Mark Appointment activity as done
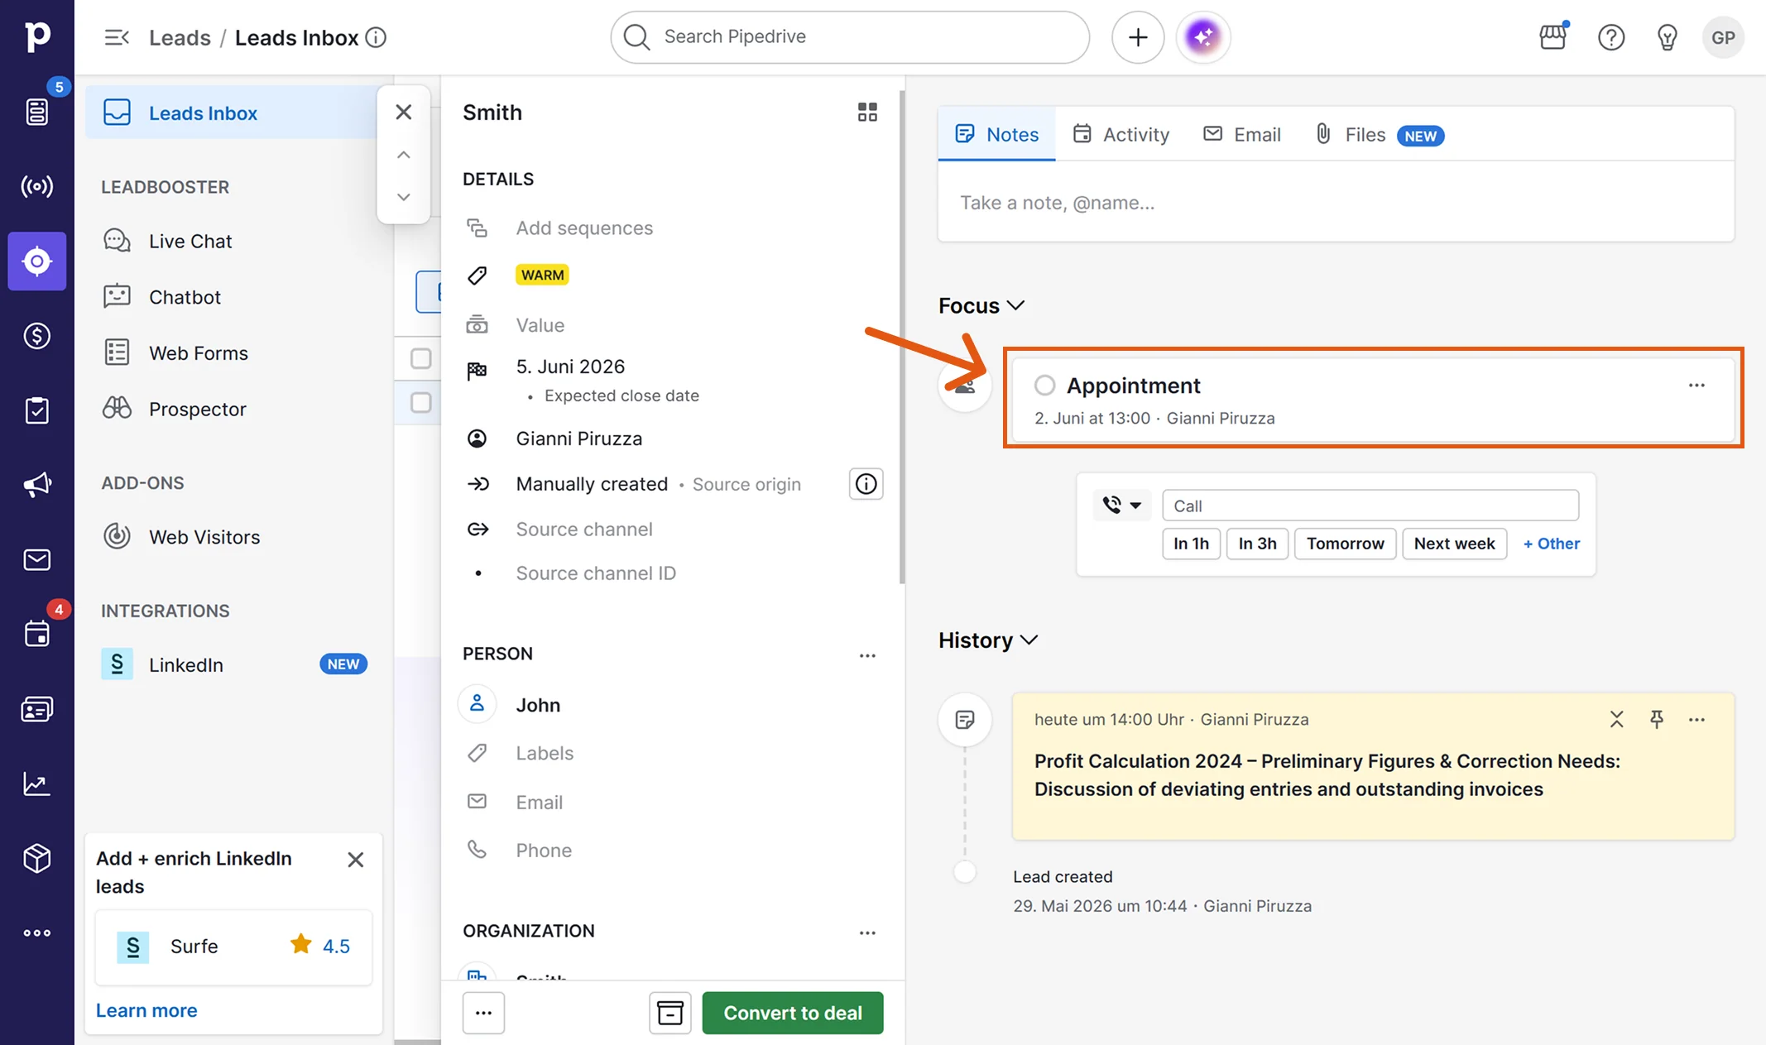Screen dimensions: 1766x1045 [1044, 386]
